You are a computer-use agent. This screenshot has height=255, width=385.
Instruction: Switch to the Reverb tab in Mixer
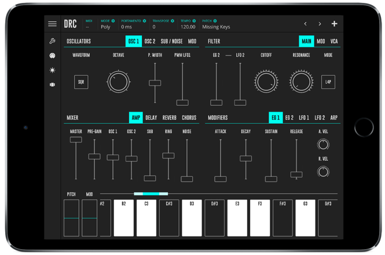tap(170, 118)
